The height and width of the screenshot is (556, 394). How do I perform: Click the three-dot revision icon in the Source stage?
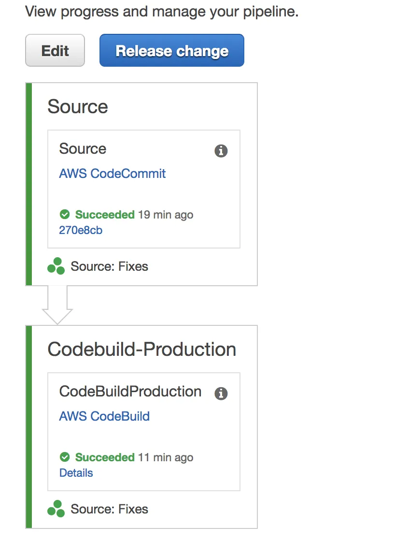56,266
